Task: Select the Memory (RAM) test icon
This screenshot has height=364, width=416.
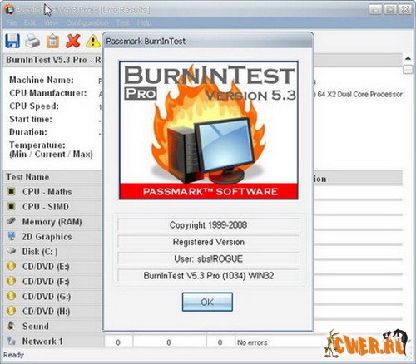Action: click(x=11, y=221)
